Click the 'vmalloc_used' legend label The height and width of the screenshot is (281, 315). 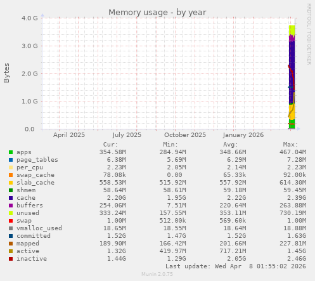[39, 228]
